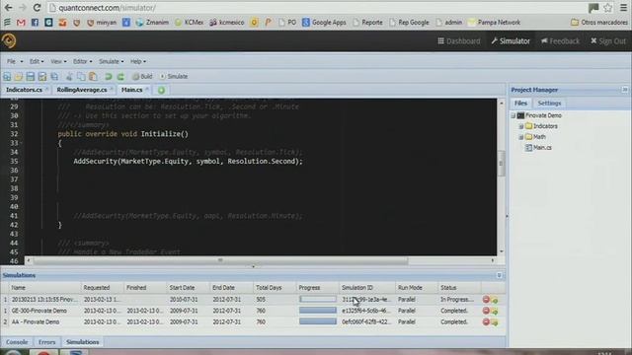Open the Otros marcadores bookmarks folder
This screenshot has width=632, height=355.
coord(599,23)
